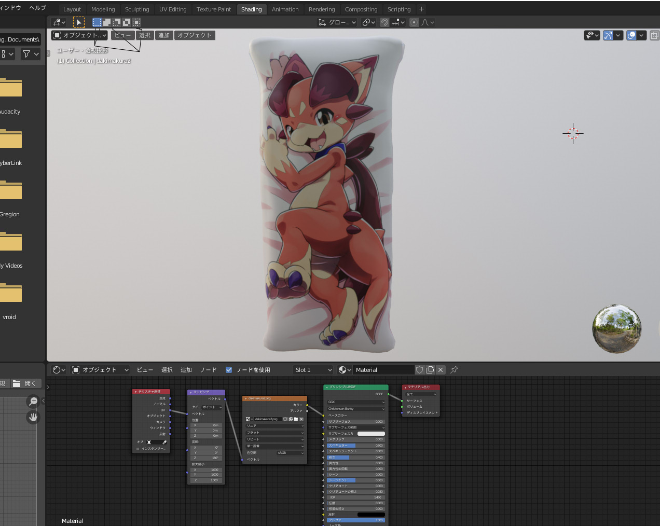Screen dimensions: 660x526
Task: Open an image file via the node folder icon
Action: [296, 419]
